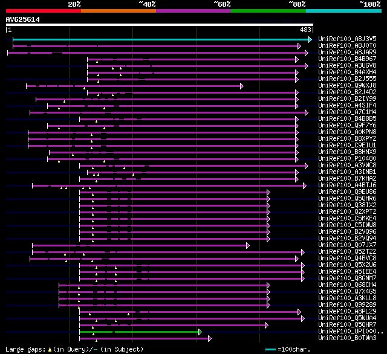Viewport: 387px width, 354px height.
Task: Click the yellow gap marker under the UniRef100_B4B967 bar
Action: tap(97, 62)
